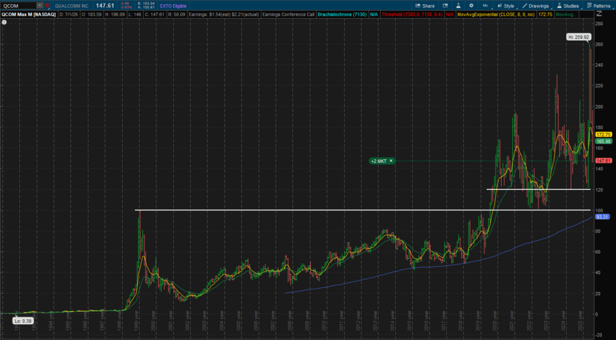The image size is (616, 340).
Task: Click the yellow 172.75 price axis tag
Action: coord(603,135)
